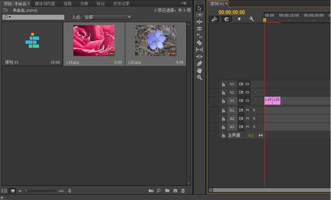Image resolution: width=331 pixels, height=200 pixels.
Task: Open the sort icons control
Action: point(70,191)
